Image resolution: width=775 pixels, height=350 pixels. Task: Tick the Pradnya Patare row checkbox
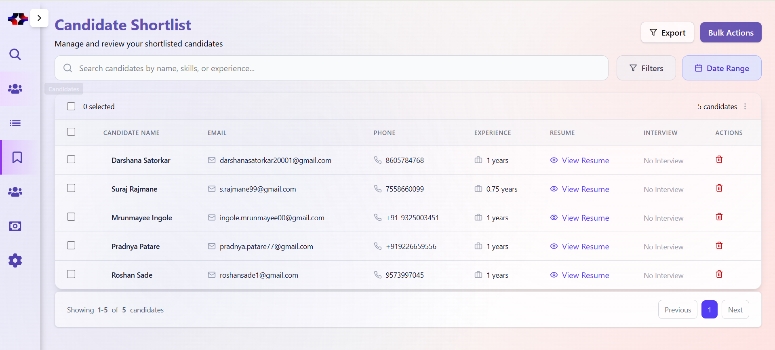click(71, 246)
